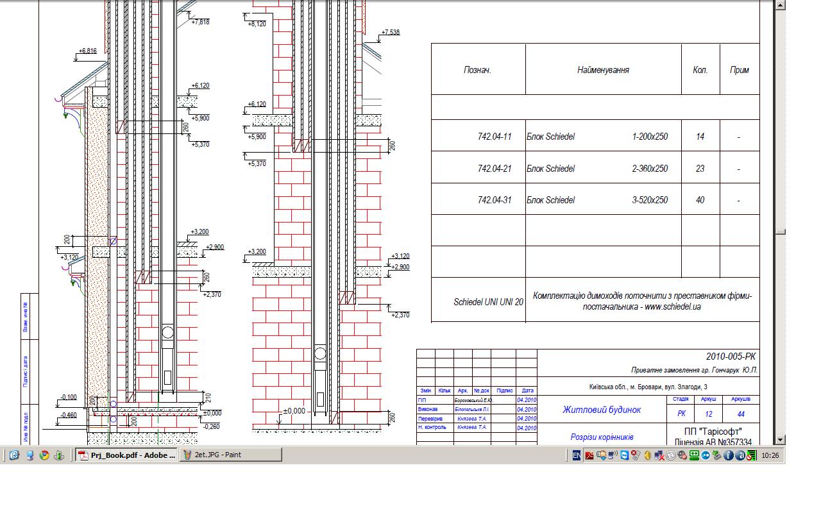The height and width of the screenshot is (513, 821).
Task: Click the '-0,460' elevation mark
Action: [x=68, y=415]
